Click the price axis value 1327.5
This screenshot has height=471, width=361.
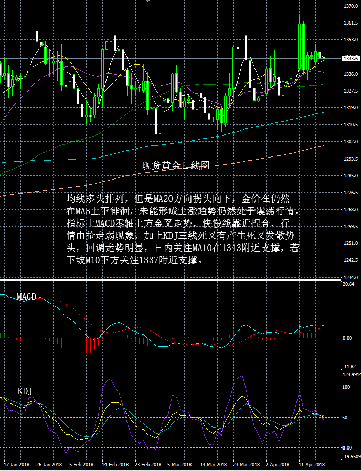click(x=351, y=91)
